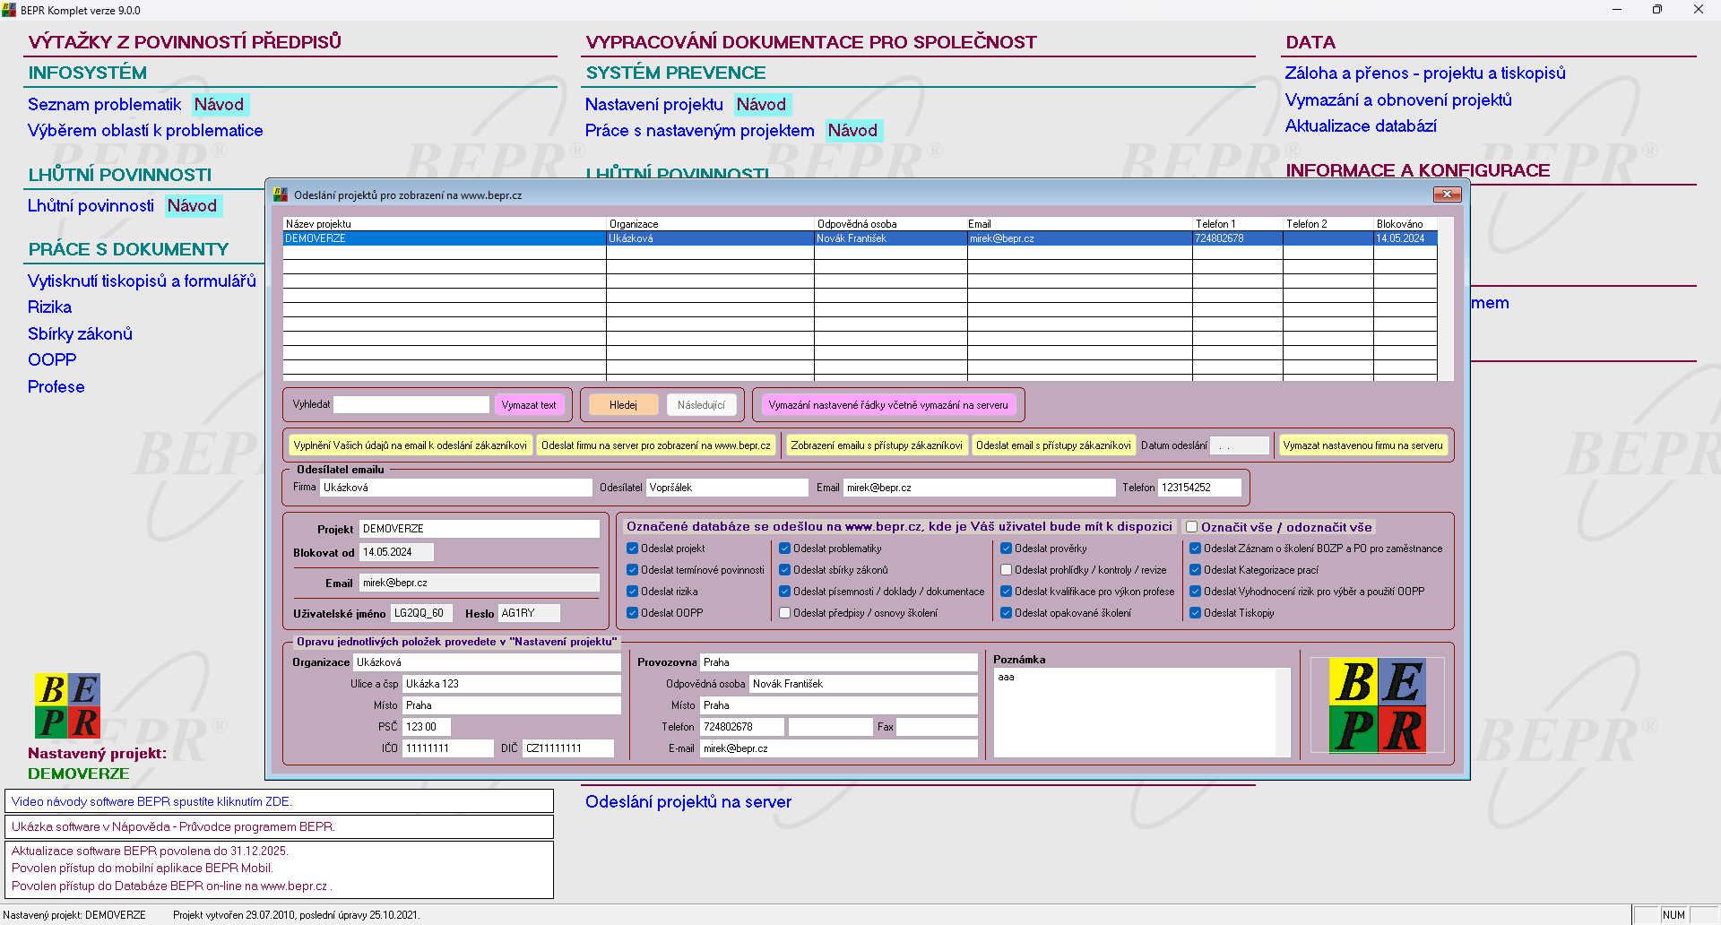Toggle Odeslat opakované školení checkbox
1721x925 pixels.
[1006, 613]
